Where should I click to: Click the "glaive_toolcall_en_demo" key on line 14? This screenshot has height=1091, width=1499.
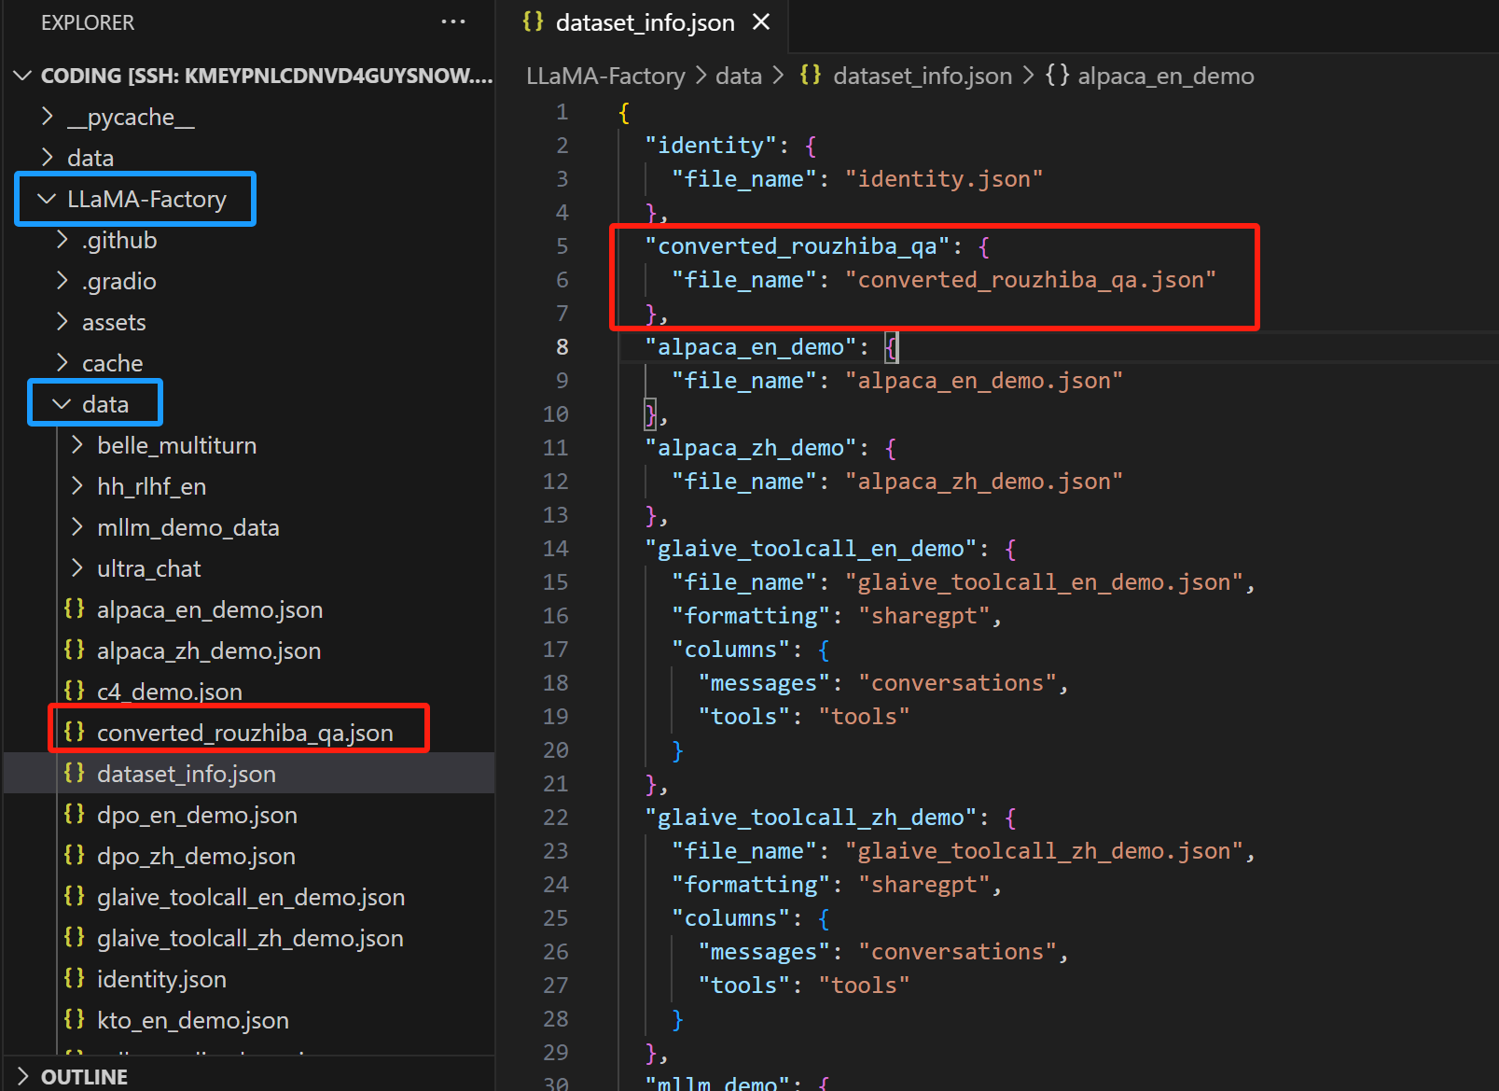[811, 549]
